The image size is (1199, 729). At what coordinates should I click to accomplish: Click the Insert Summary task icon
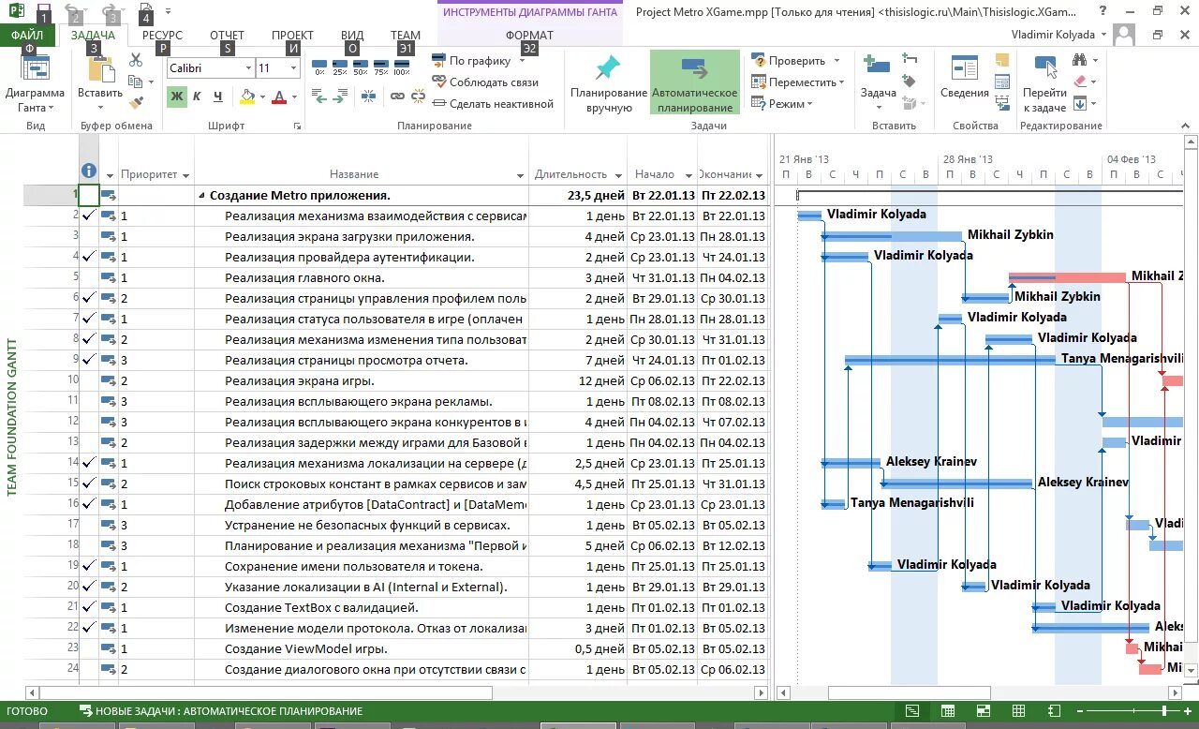(909, 59)
